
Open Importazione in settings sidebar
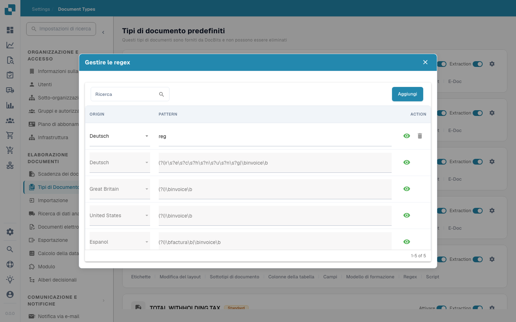pyautogui.click(x=53, y=200)
